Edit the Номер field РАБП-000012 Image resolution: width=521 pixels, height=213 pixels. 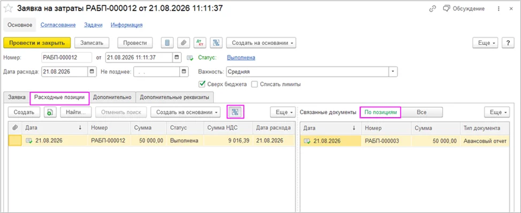coord(66,58)
